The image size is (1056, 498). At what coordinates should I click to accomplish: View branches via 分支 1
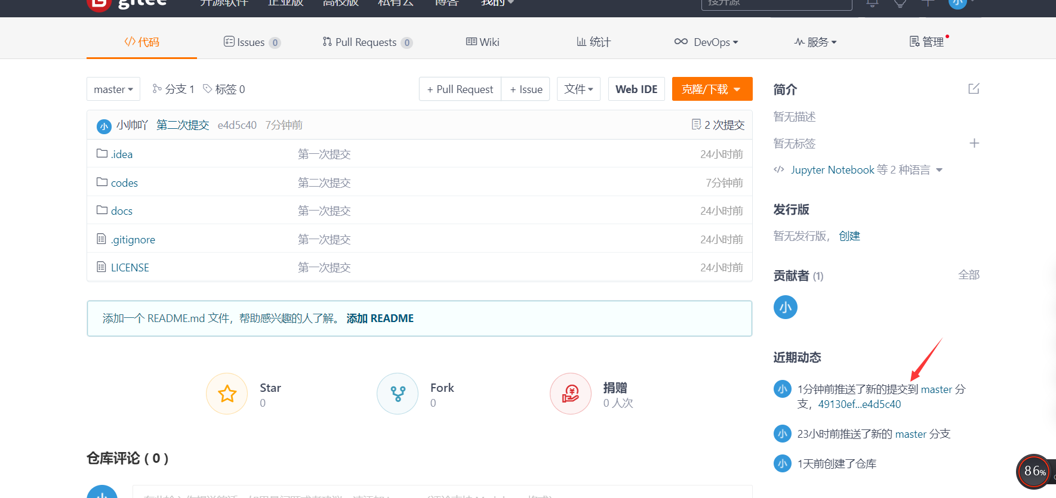[x=173, y=89]
